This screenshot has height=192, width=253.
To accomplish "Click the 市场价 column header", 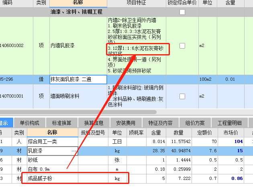I will click(231, 133).
